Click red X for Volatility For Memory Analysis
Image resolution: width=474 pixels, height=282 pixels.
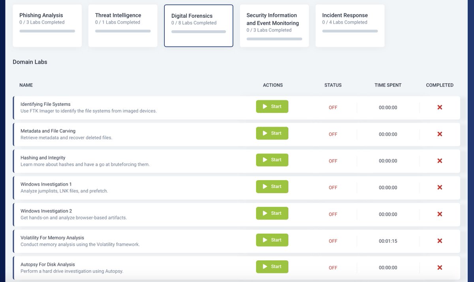point(440,241)
